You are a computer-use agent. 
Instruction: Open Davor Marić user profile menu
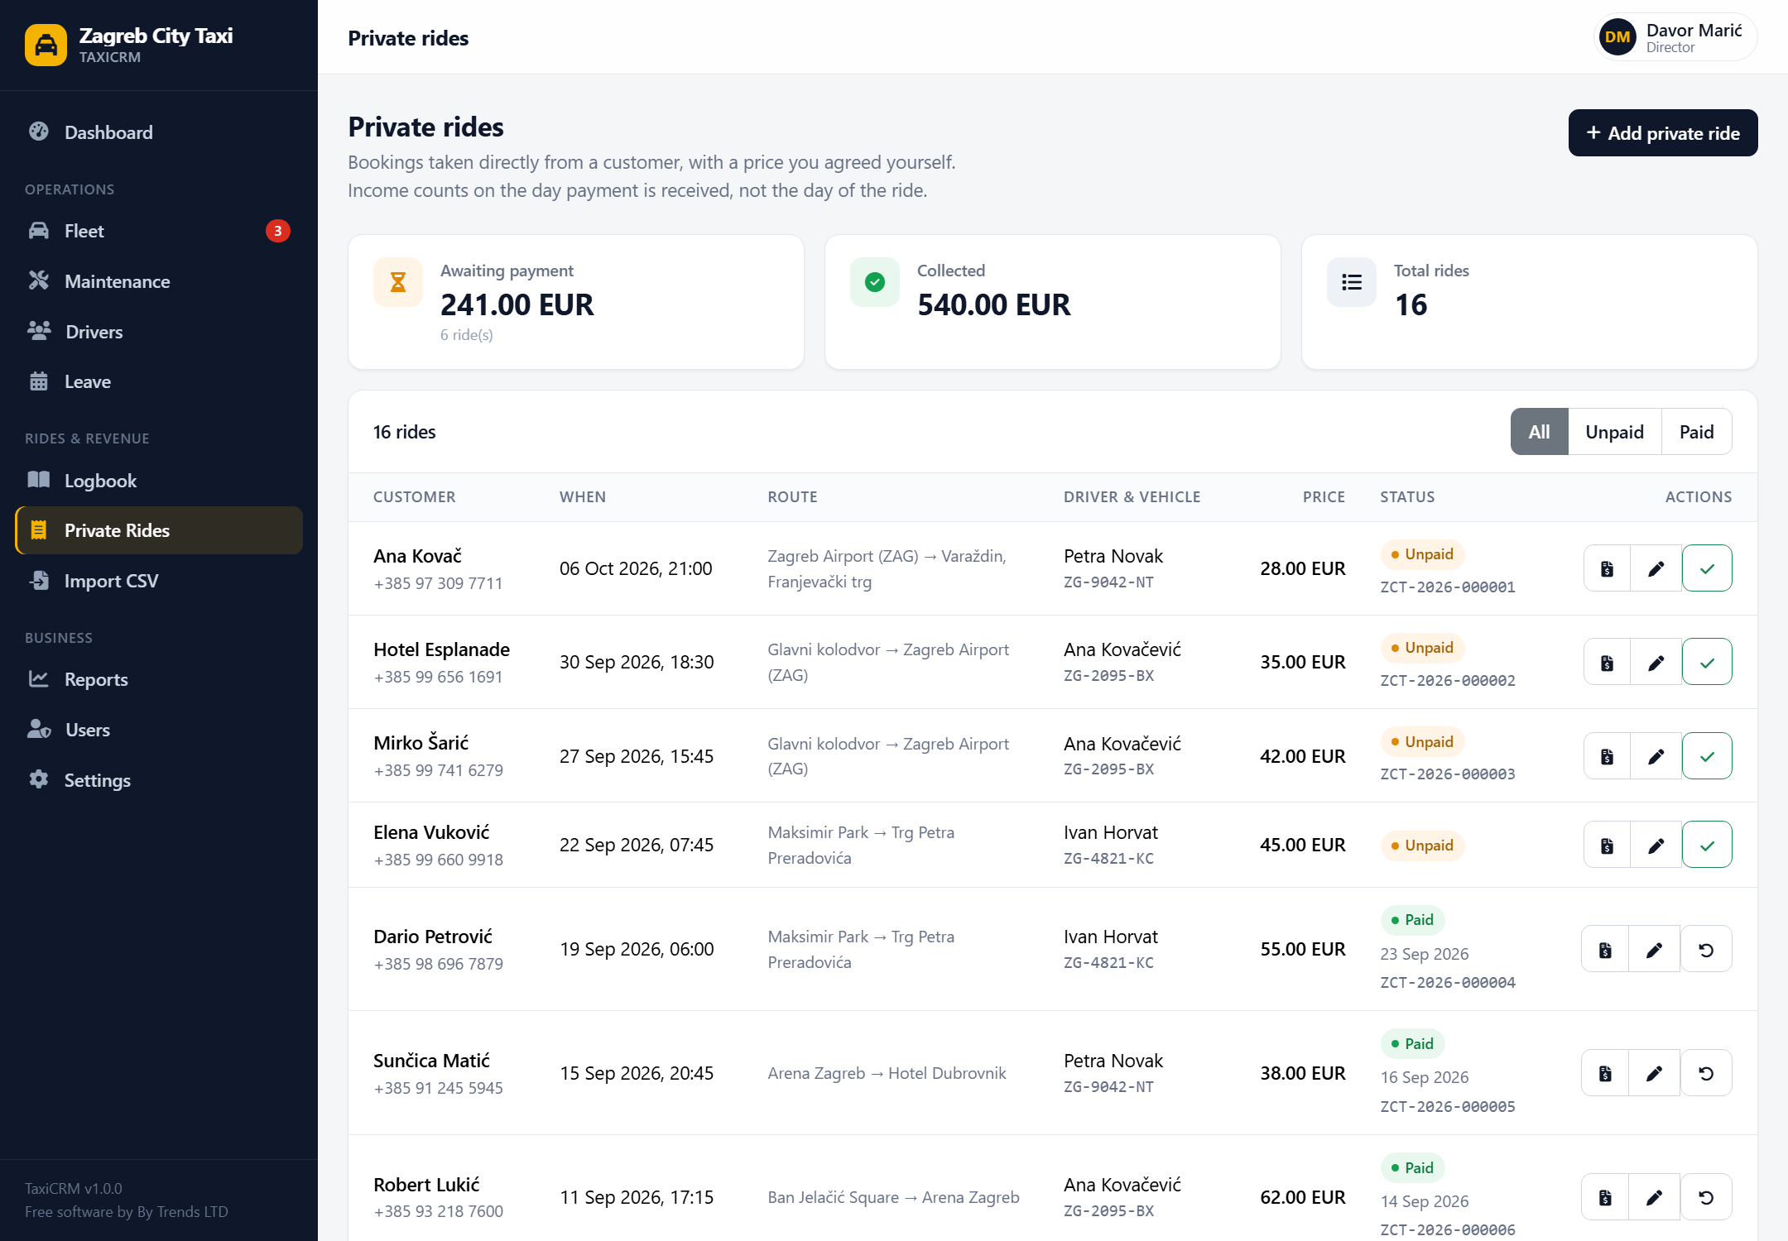pyautogui.click(x=1675, y=37)
